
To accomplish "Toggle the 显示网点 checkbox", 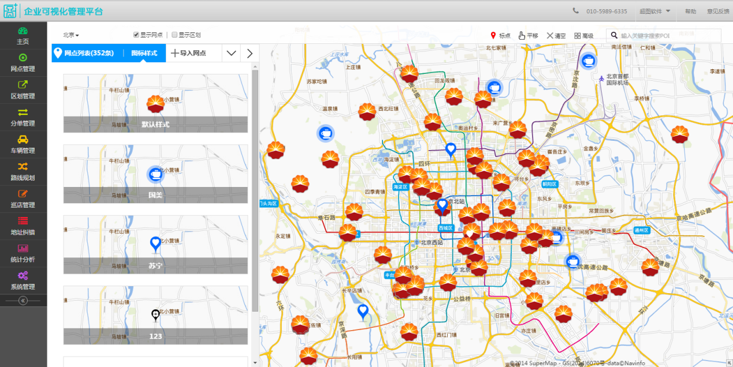I will pos(136,35).
